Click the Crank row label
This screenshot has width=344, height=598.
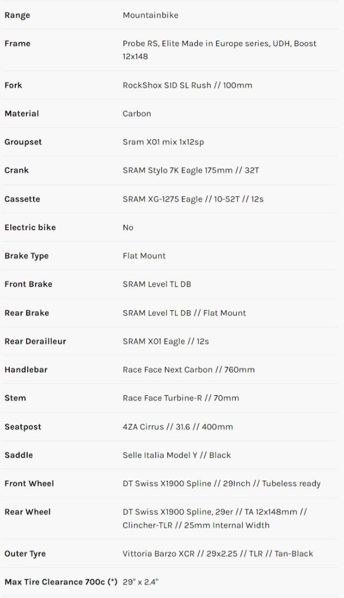(x=17, y=170)
